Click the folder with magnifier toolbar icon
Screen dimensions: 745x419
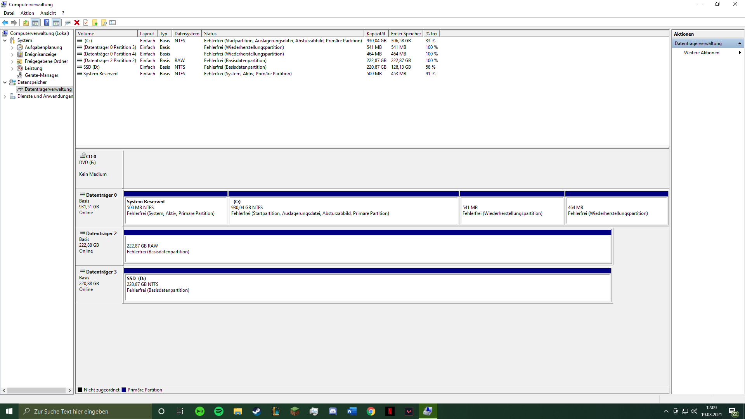point(104,23)
